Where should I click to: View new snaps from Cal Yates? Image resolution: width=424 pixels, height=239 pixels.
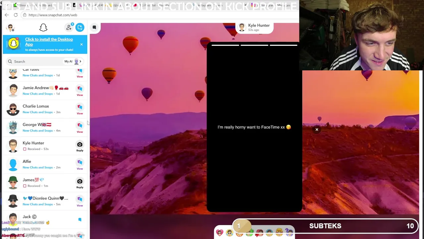pos(80,73)
